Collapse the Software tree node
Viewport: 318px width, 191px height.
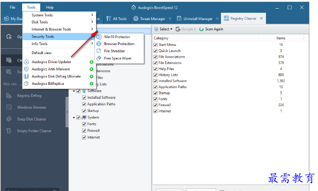[74, 91]
